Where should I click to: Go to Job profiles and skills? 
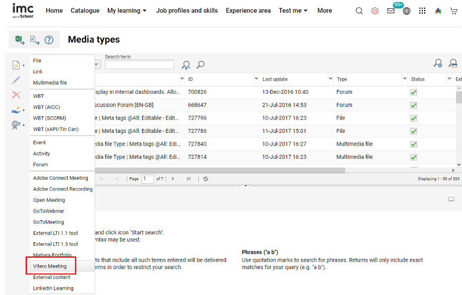(187, 11)
